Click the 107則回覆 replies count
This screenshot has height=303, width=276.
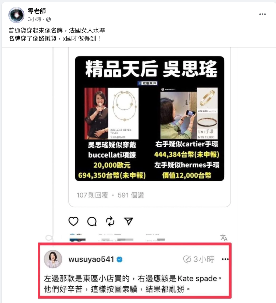pos(92,195)
